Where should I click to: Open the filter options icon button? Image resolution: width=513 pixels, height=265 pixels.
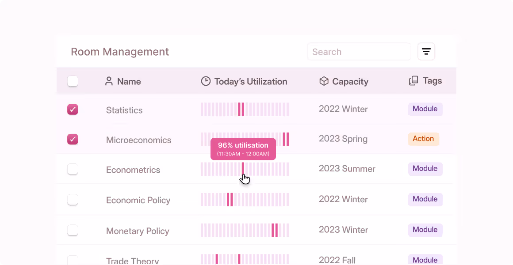click(426, 52)
